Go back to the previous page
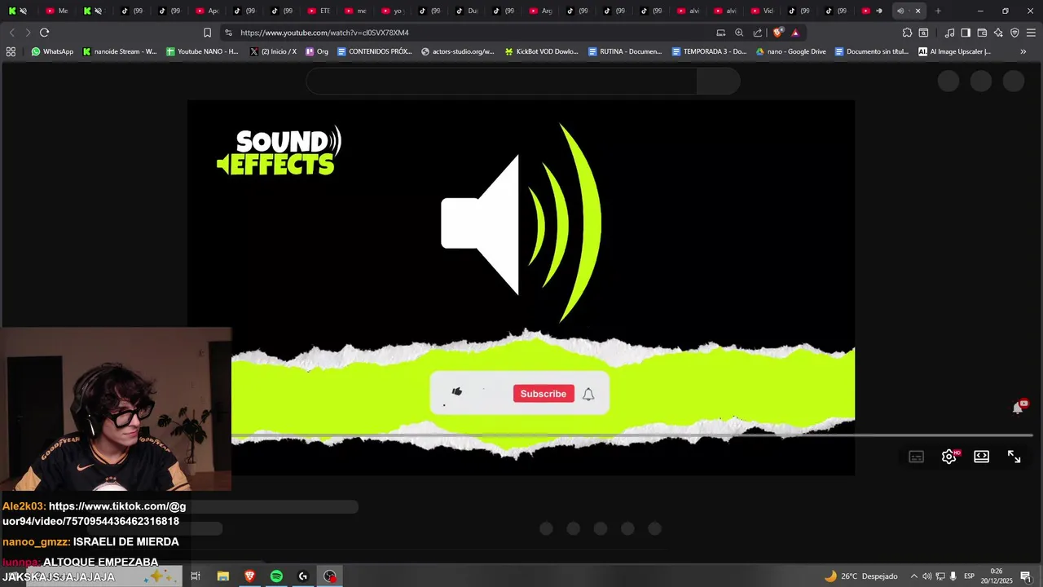 tap(11, 33)
